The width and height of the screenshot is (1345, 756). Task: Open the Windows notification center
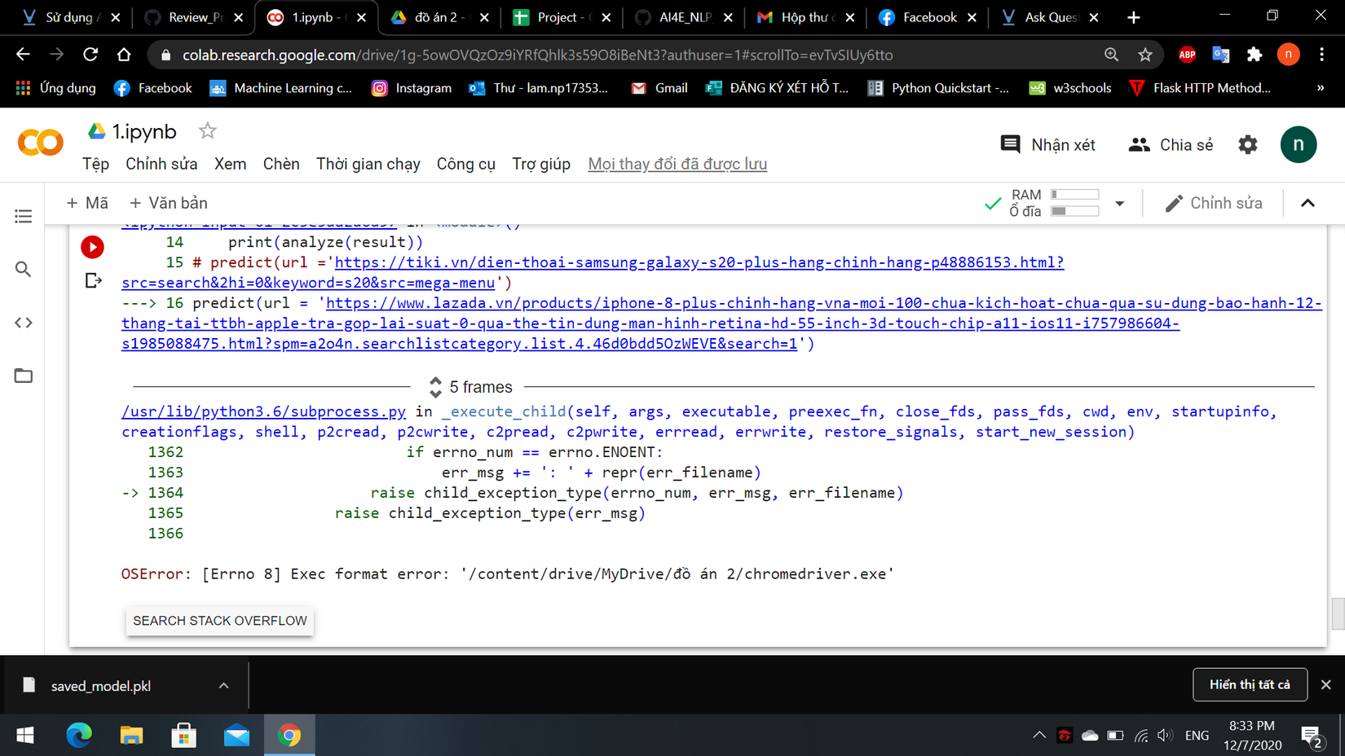click(x=1312, y=736)
